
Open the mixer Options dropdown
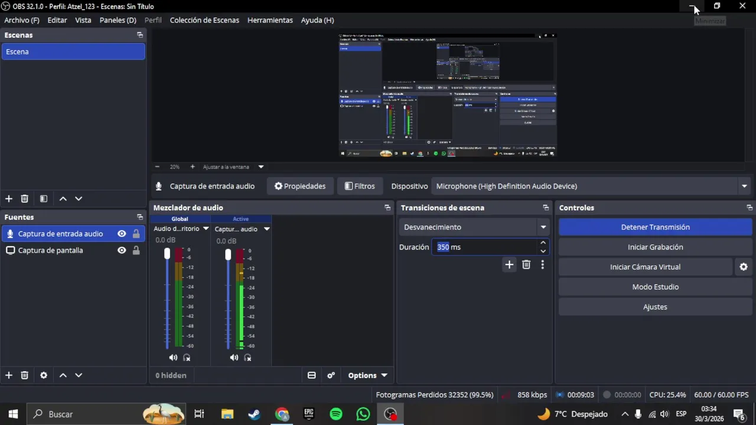tap(367, 375)
